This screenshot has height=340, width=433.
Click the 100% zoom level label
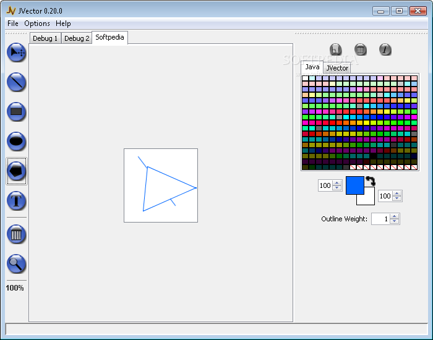(15, 288)
